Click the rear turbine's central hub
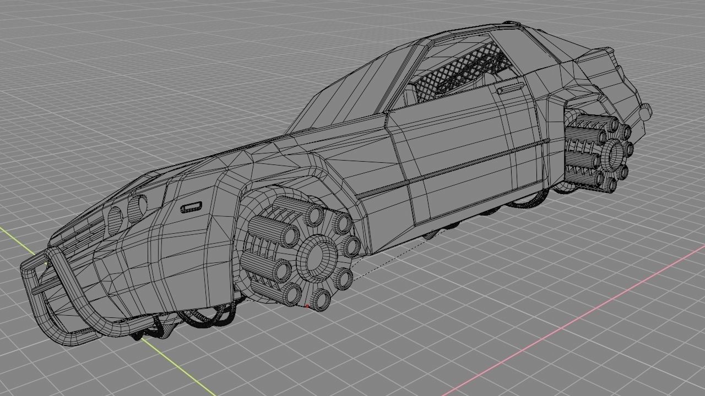This screenshot has width=705, height=396. pos(614,155)
